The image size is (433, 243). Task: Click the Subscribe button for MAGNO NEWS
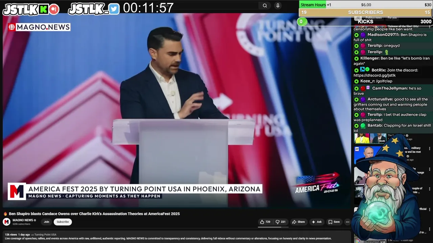coord(63,222)
